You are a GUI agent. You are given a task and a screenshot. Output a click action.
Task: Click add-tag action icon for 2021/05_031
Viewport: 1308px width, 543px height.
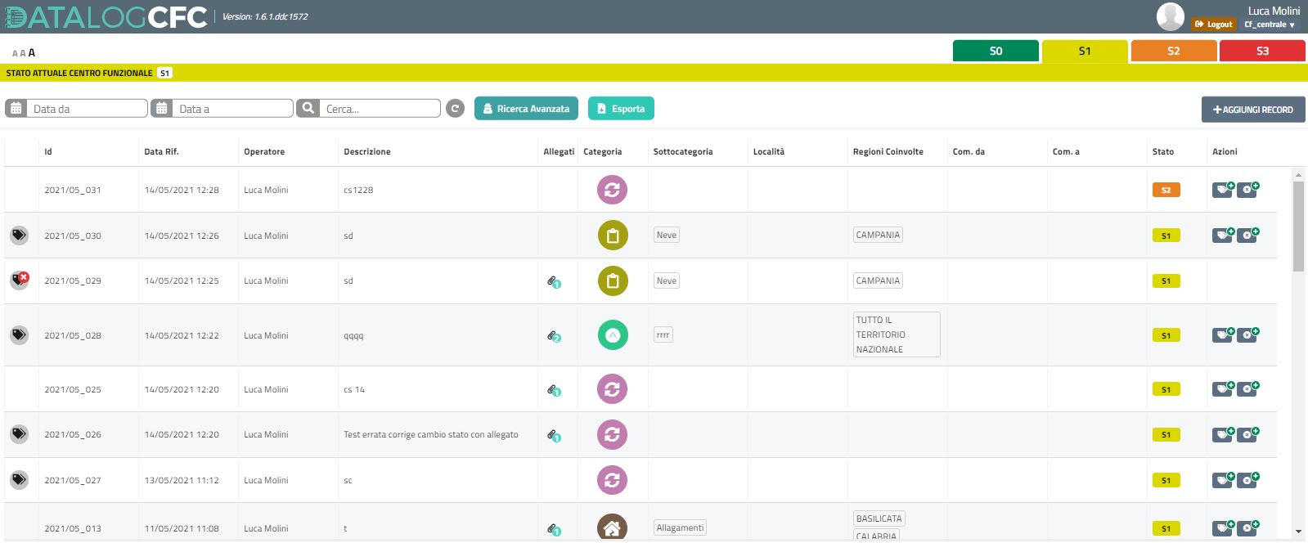tap(1223, 190)
